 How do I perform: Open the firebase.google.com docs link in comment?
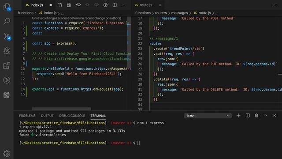[87, 59]
